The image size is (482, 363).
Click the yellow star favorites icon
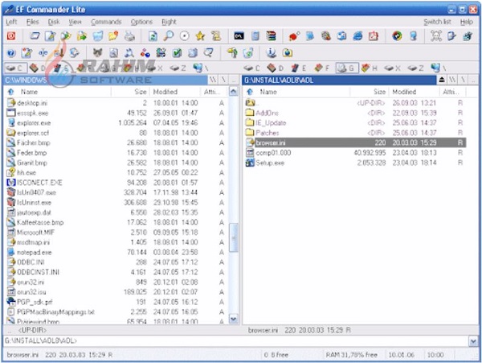click(x=200, y=36)
